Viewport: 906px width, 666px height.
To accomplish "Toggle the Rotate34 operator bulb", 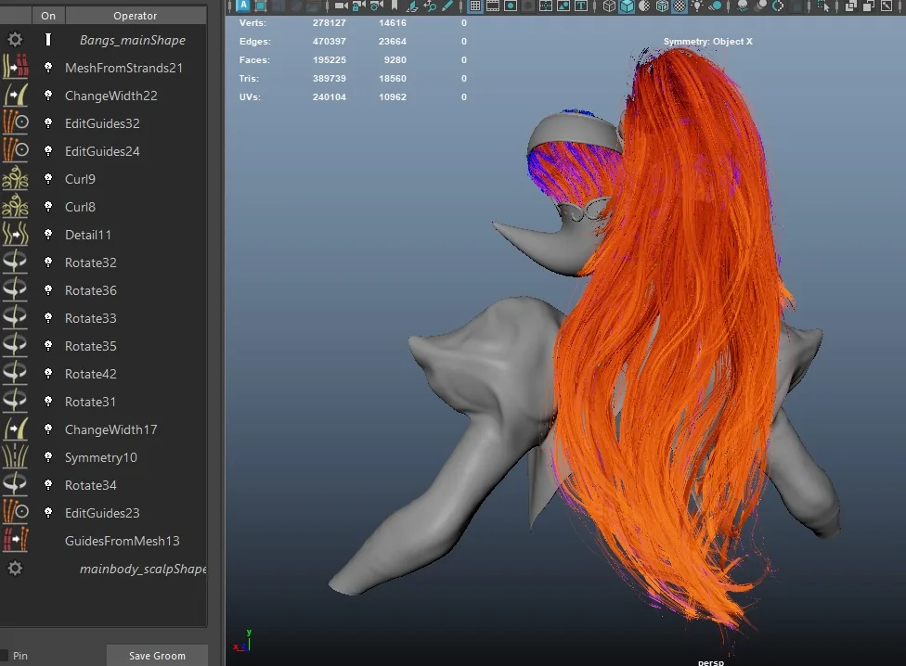I will (x=48, y=485).
